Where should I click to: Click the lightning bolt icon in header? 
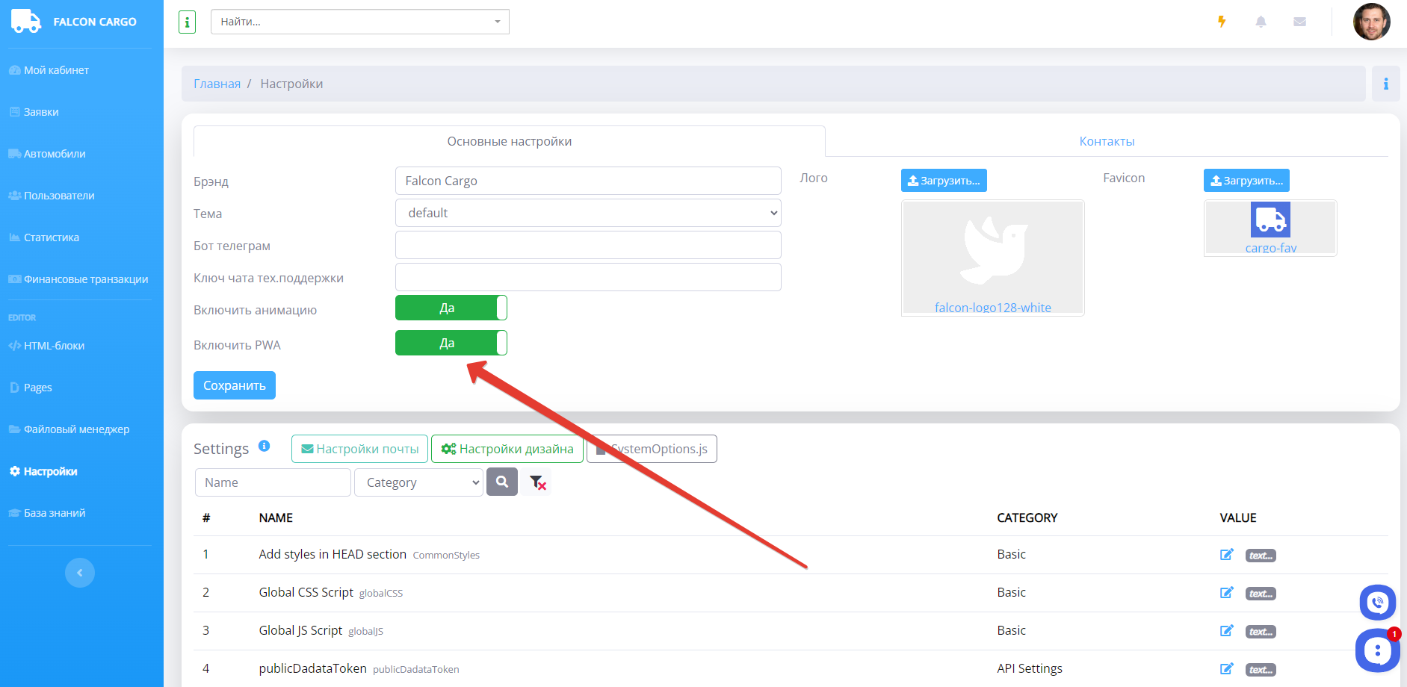coord(1222,22)
